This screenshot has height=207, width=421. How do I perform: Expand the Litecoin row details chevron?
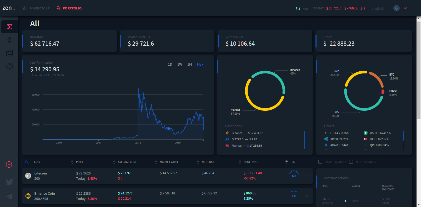[x=307, y=176]
